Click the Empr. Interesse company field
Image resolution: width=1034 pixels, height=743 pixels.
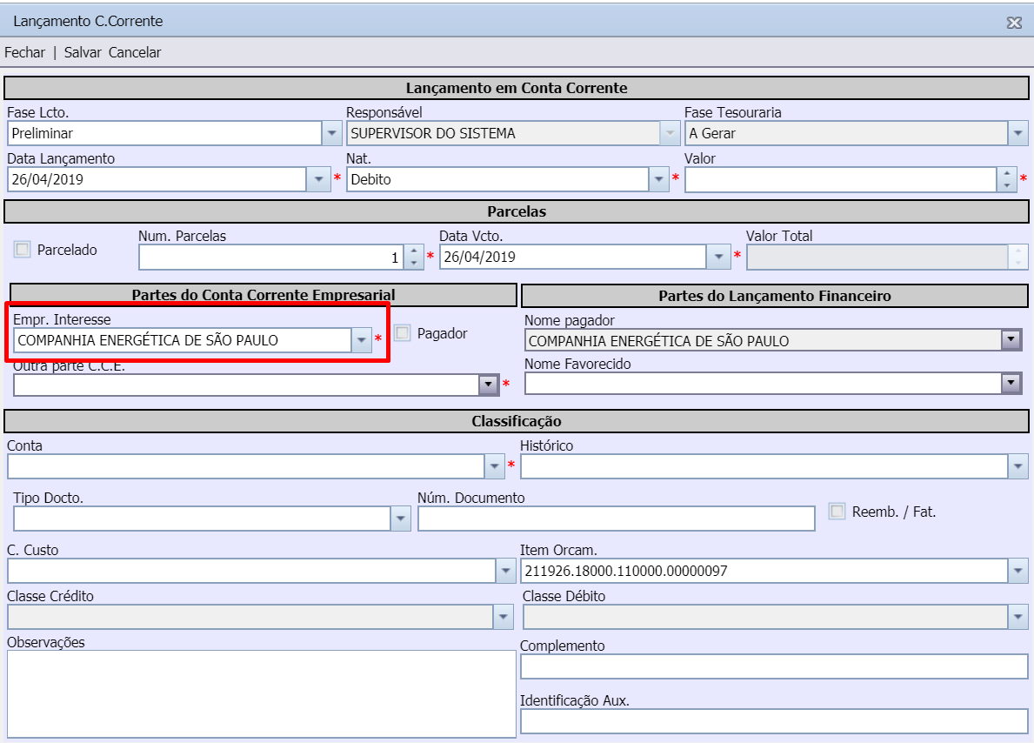click(183, 340)
